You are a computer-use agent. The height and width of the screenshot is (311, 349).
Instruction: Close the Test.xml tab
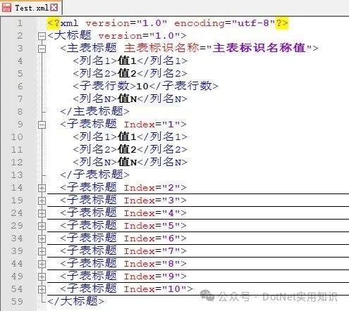pyautogui.click(x=54, y=8)
